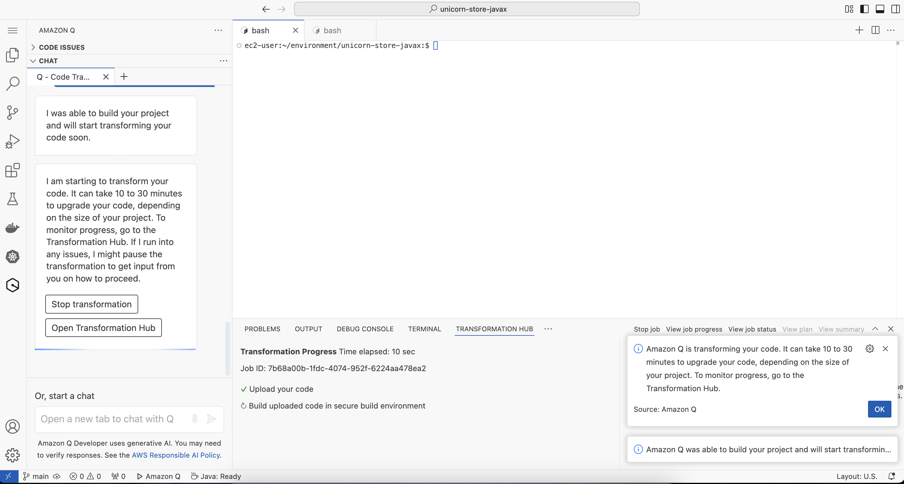Image resolution: width=904 pixels, height=484 pixels.
Task: Switch to the second bash editor tab
Action: click(x=332, y=31)
